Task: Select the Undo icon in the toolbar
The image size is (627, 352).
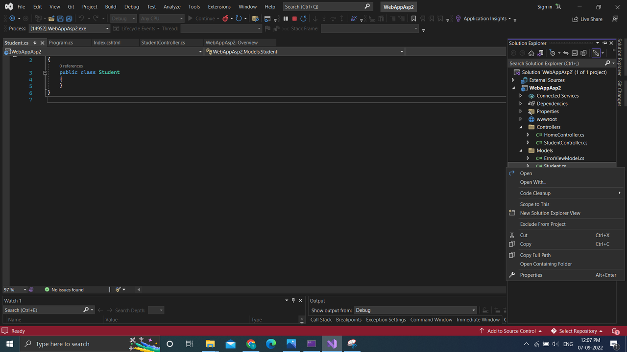Action: tap(81, 18)
